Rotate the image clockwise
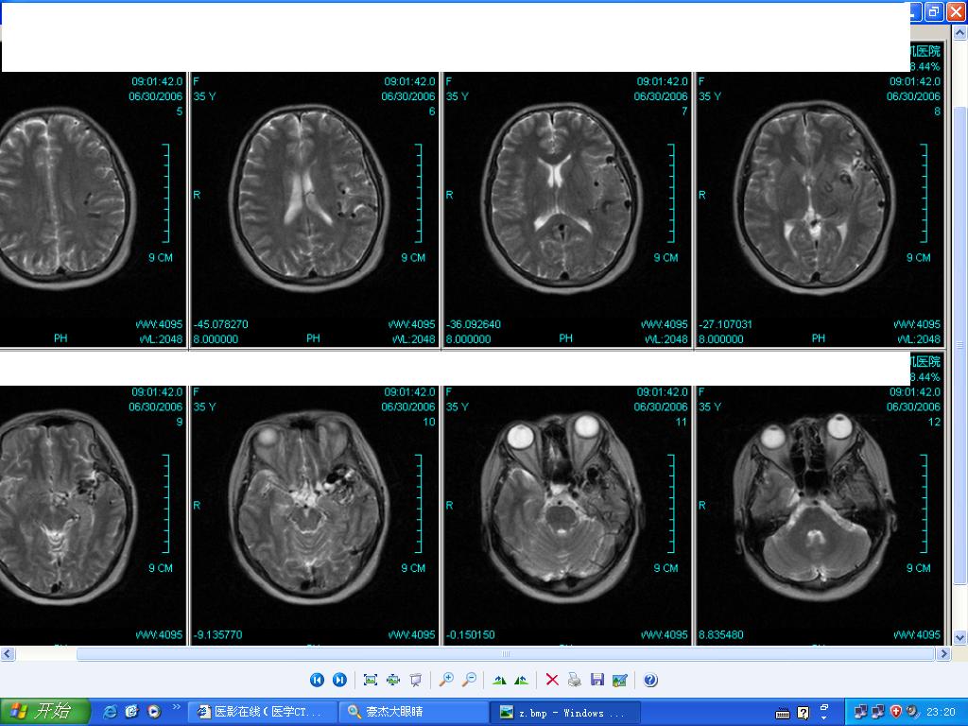This screenshot has width=968, height=726. click(499, 680)
